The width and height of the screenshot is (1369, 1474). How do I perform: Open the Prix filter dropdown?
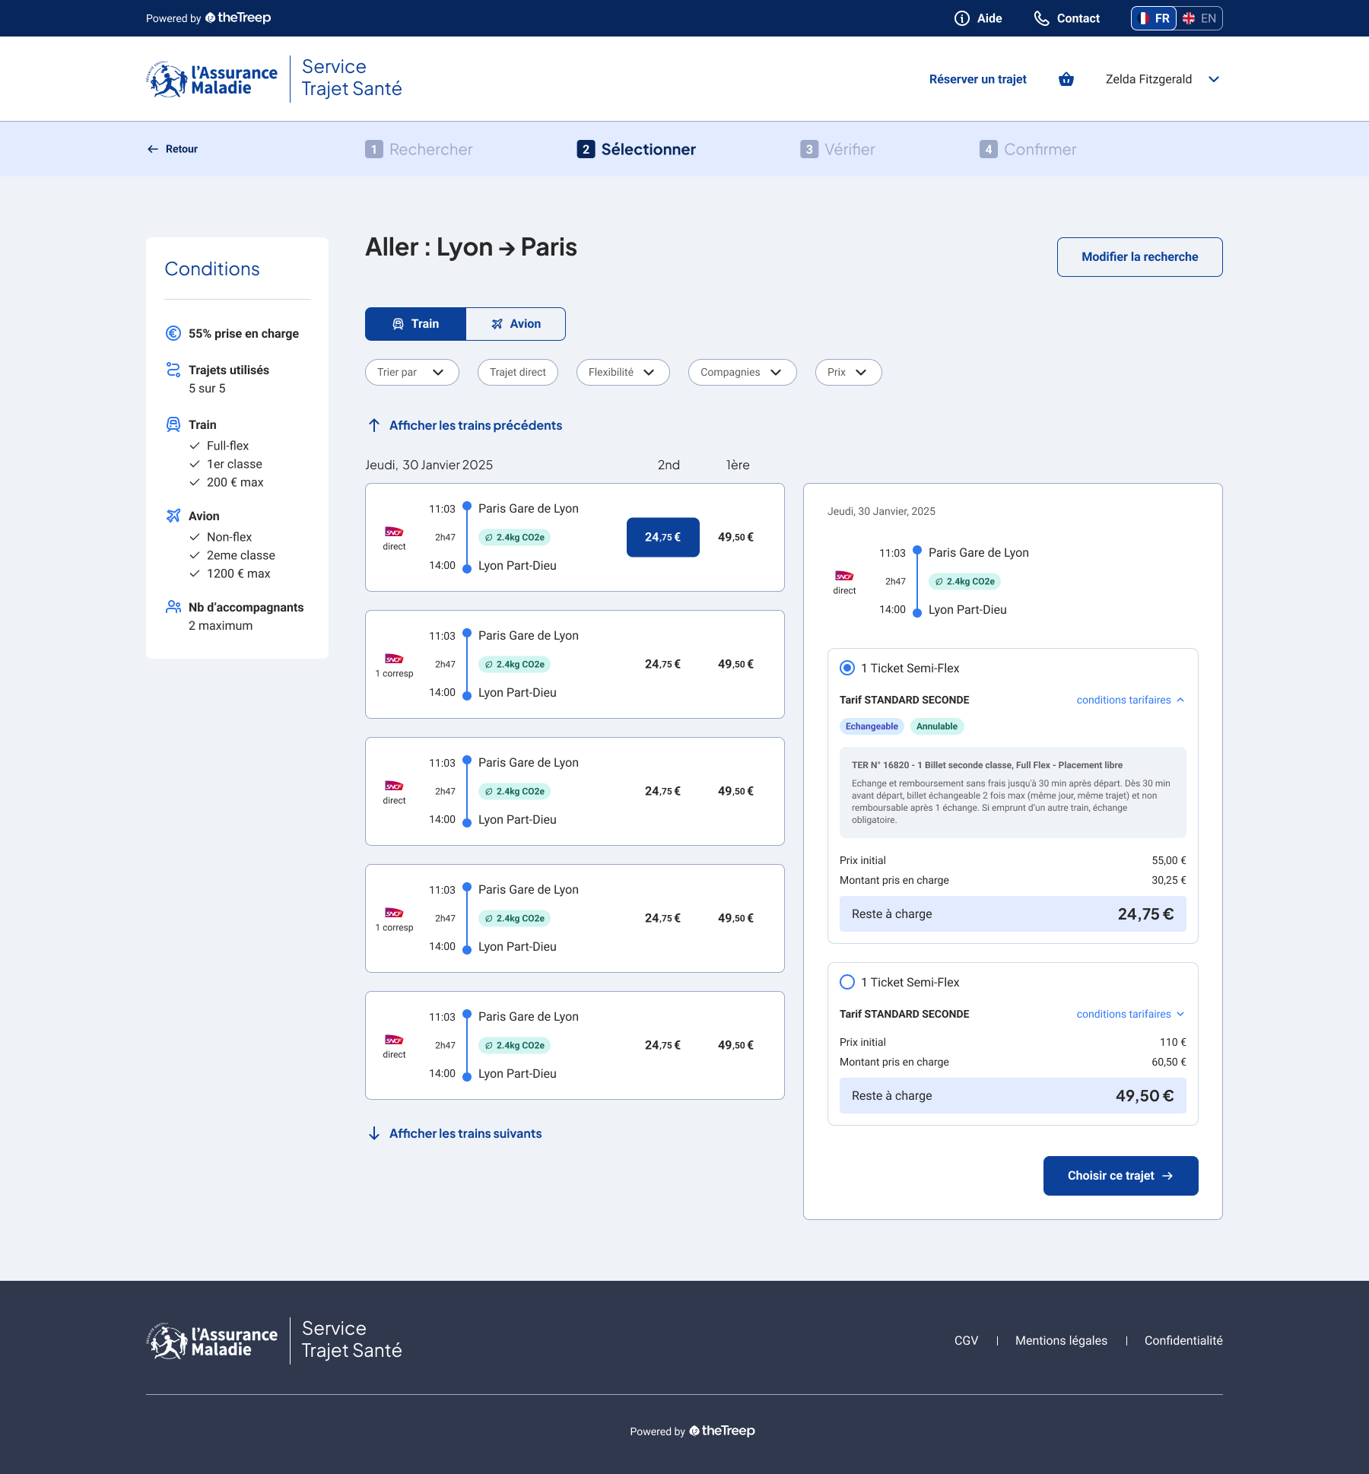[x=849, y=372]
